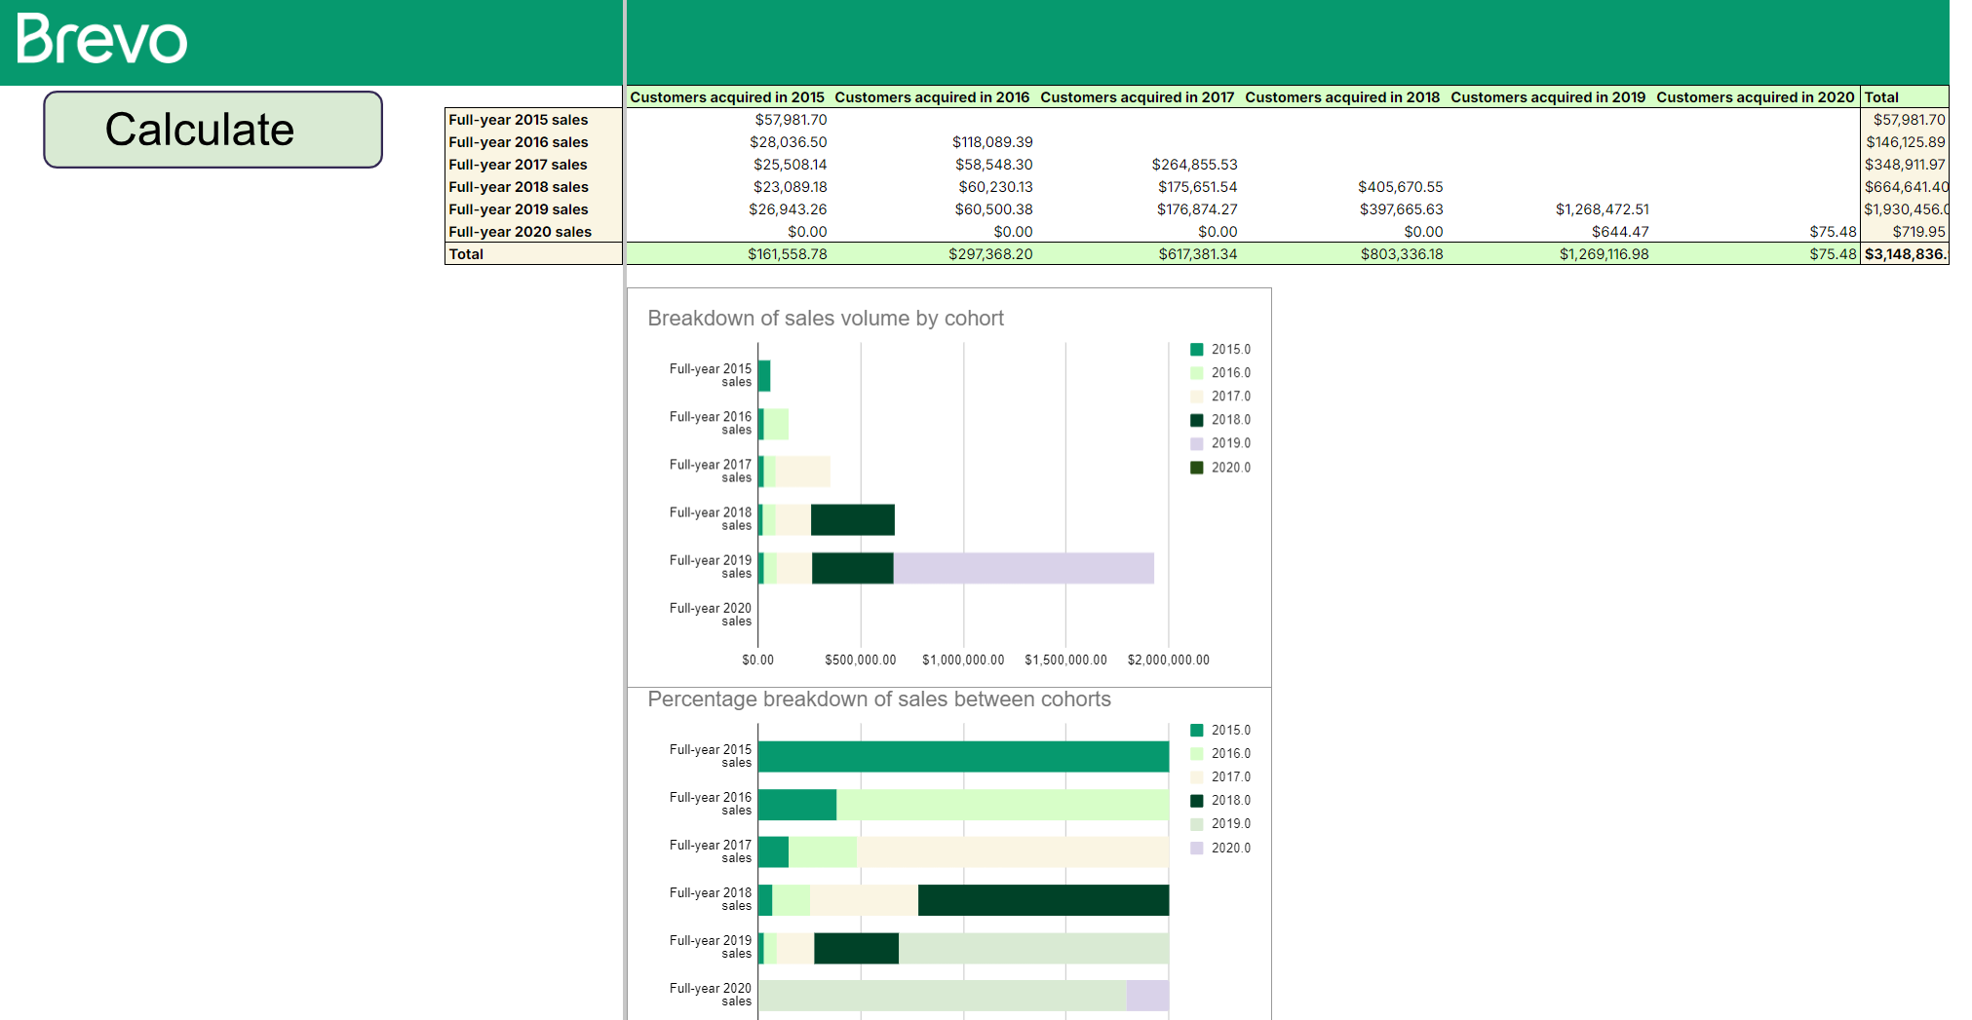
Task: Click the Calculate button
Action: pos(213,130)
